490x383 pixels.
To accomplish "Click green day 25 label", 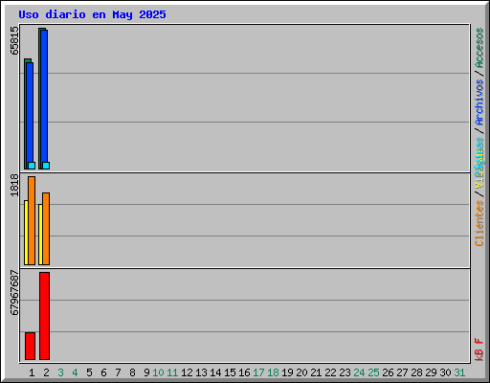I will 373,372.
